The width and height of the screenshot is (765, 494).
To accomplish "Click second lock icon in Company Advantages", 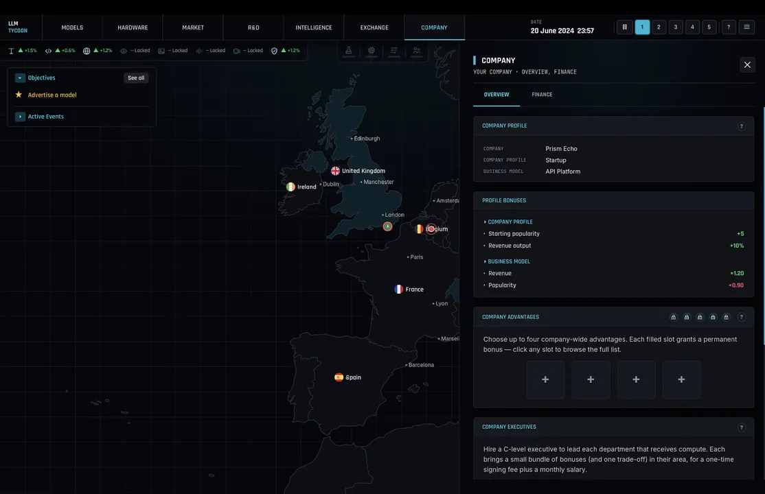I will tap(687, 317).
